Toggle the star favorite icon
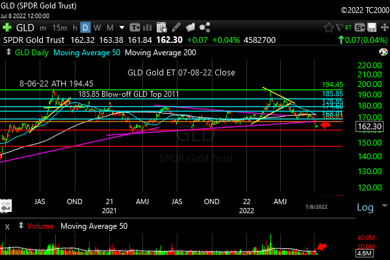Viewport: 390px width, 260px height. click(328, 27)
